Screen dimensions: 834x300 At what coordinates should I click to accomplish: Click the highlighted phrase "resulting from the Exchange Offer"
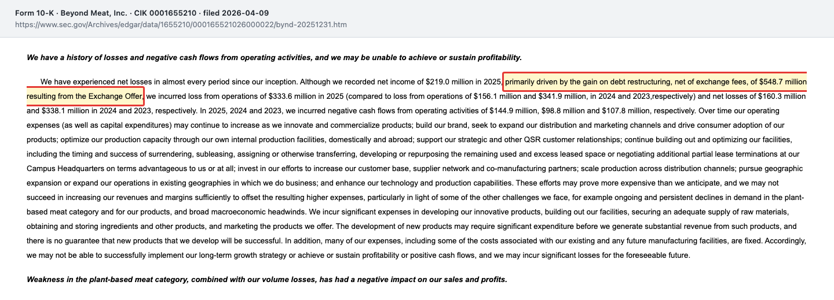[84, 96]
